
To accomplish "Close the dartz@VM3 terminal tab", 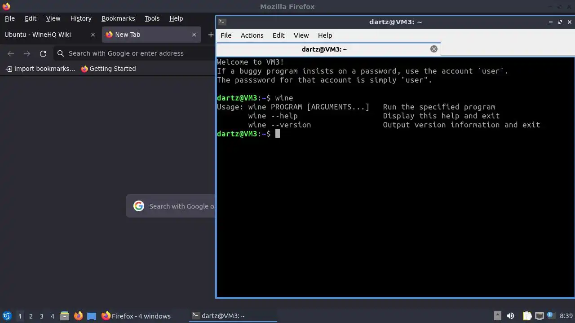I will [x=434, y=49].
